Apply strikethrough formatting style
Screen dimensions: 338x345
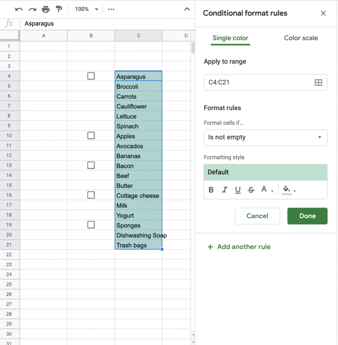click(x=251, y=190)
